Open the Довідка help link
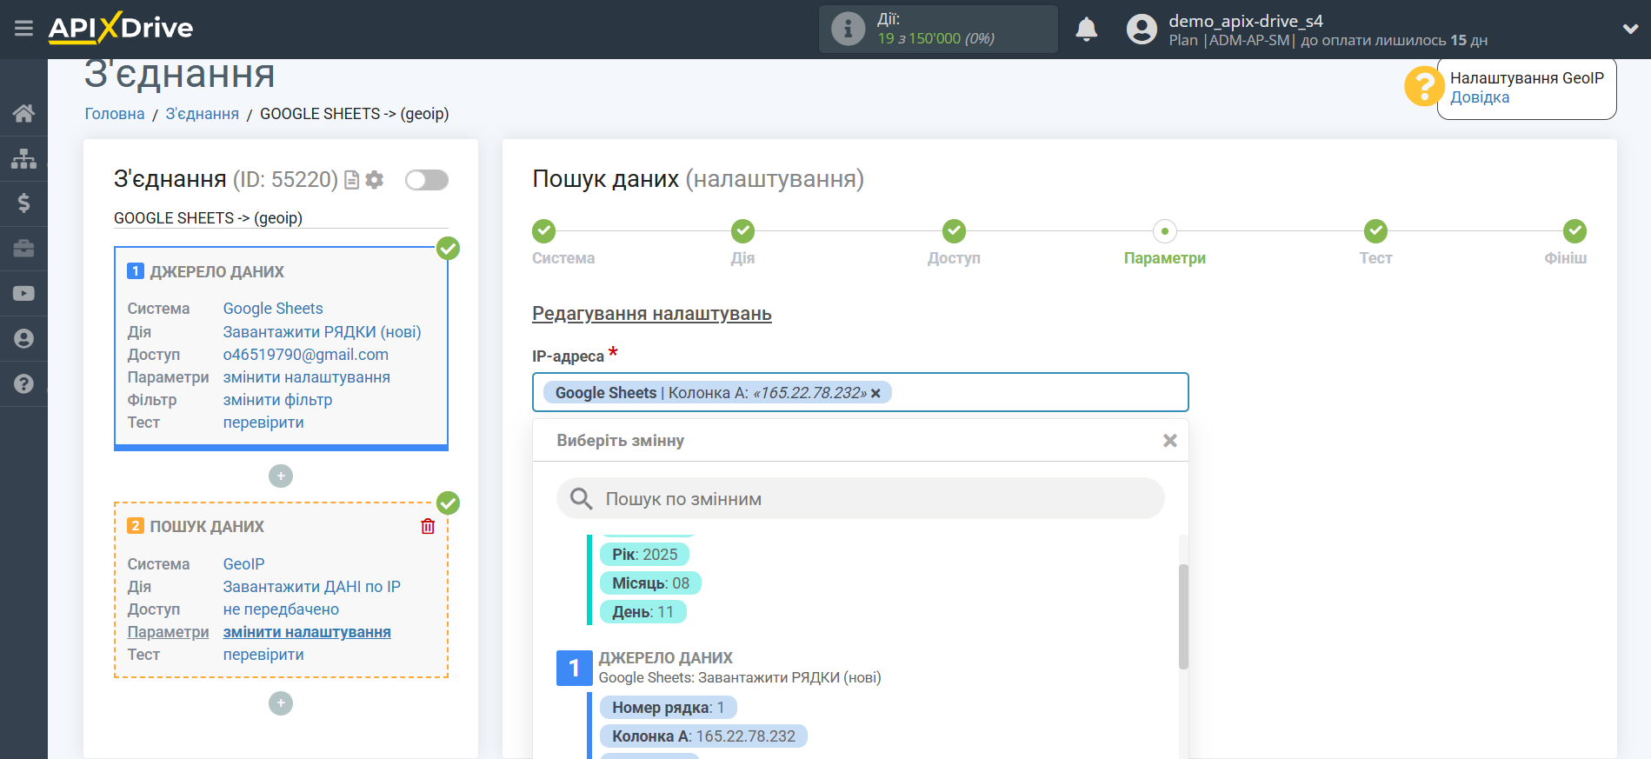Image resolution: width=1651 pixels, height=759 pixels. click(1479, 97)
